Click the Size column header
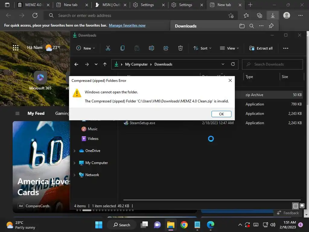Screen dimensions: 309x232 (285, 77)
